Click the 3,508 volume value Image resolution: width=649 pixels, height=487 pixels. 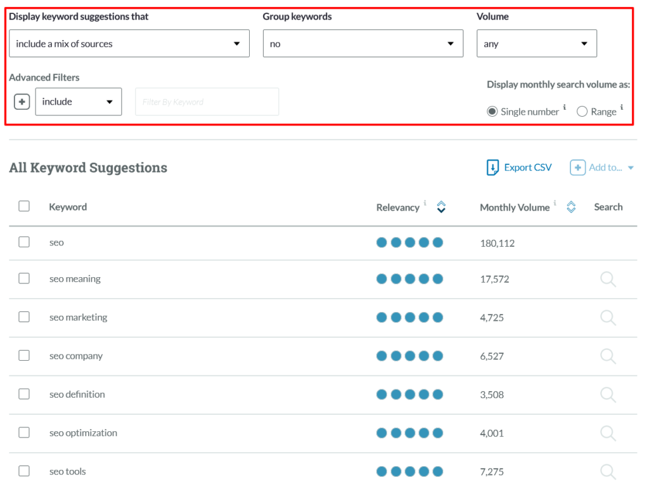[x=492, y=395]
